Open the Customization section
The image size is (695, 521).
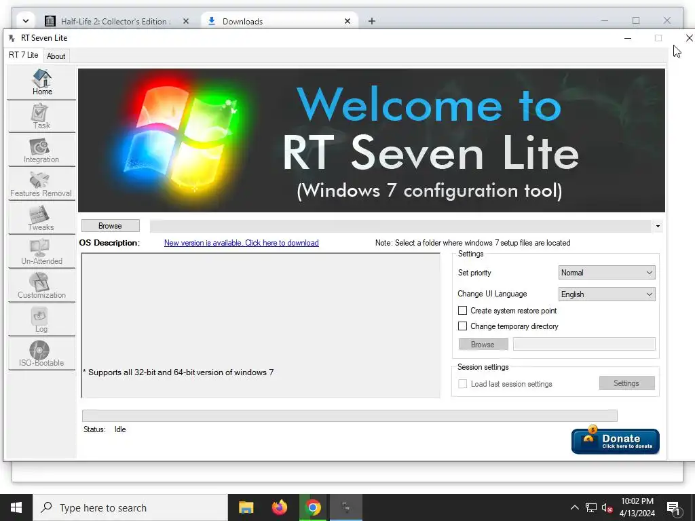click(41, 286)
